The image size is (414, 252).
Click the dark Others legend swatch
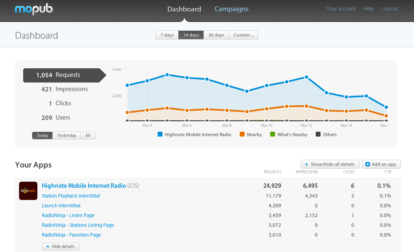[x=318, y=135]
